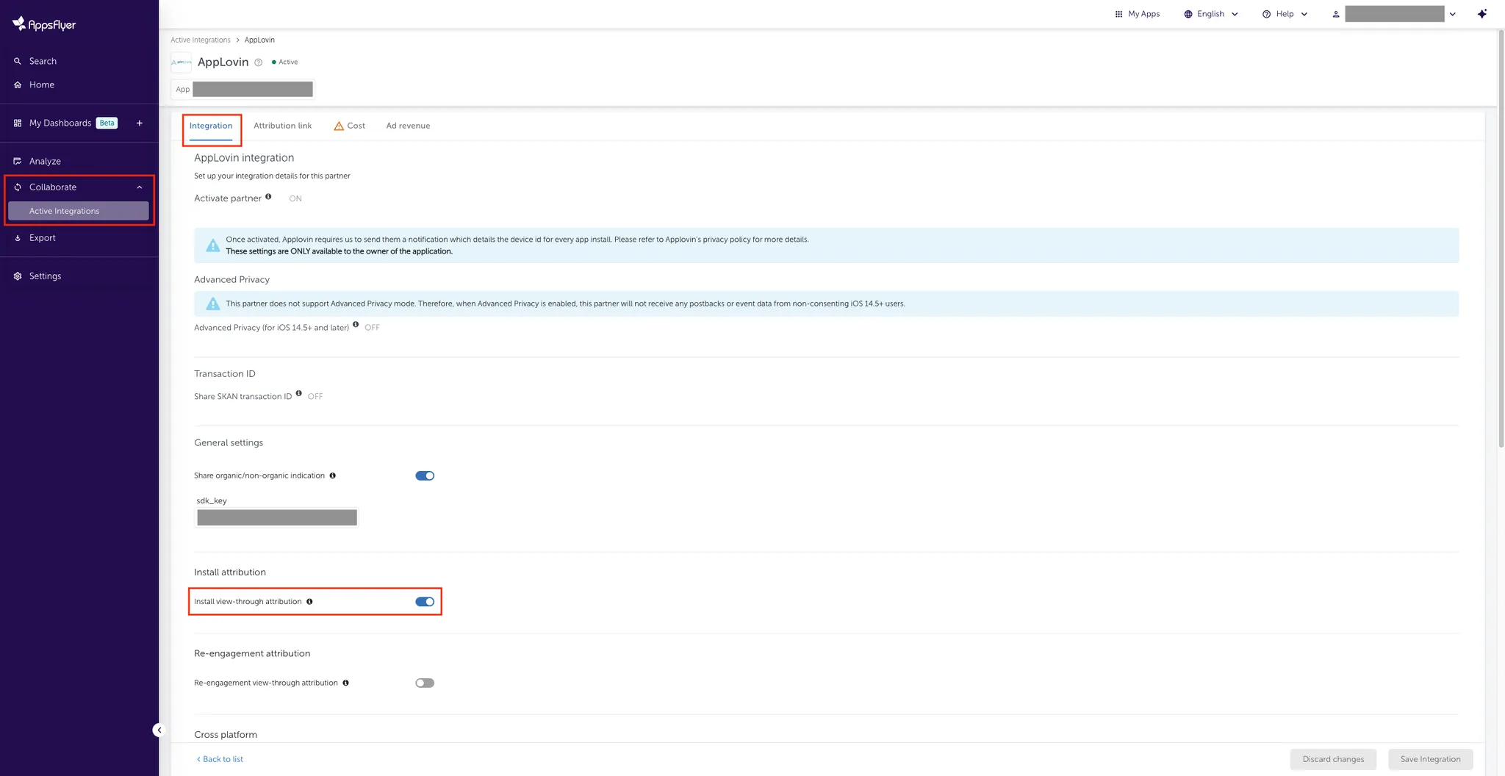Screen dimensions: 1505x776
Task: Click the Active status indicator
Action: point(285,62)
